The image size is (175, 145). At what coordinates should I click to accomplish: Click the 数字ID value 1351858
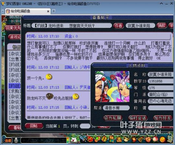click(156, 81)
